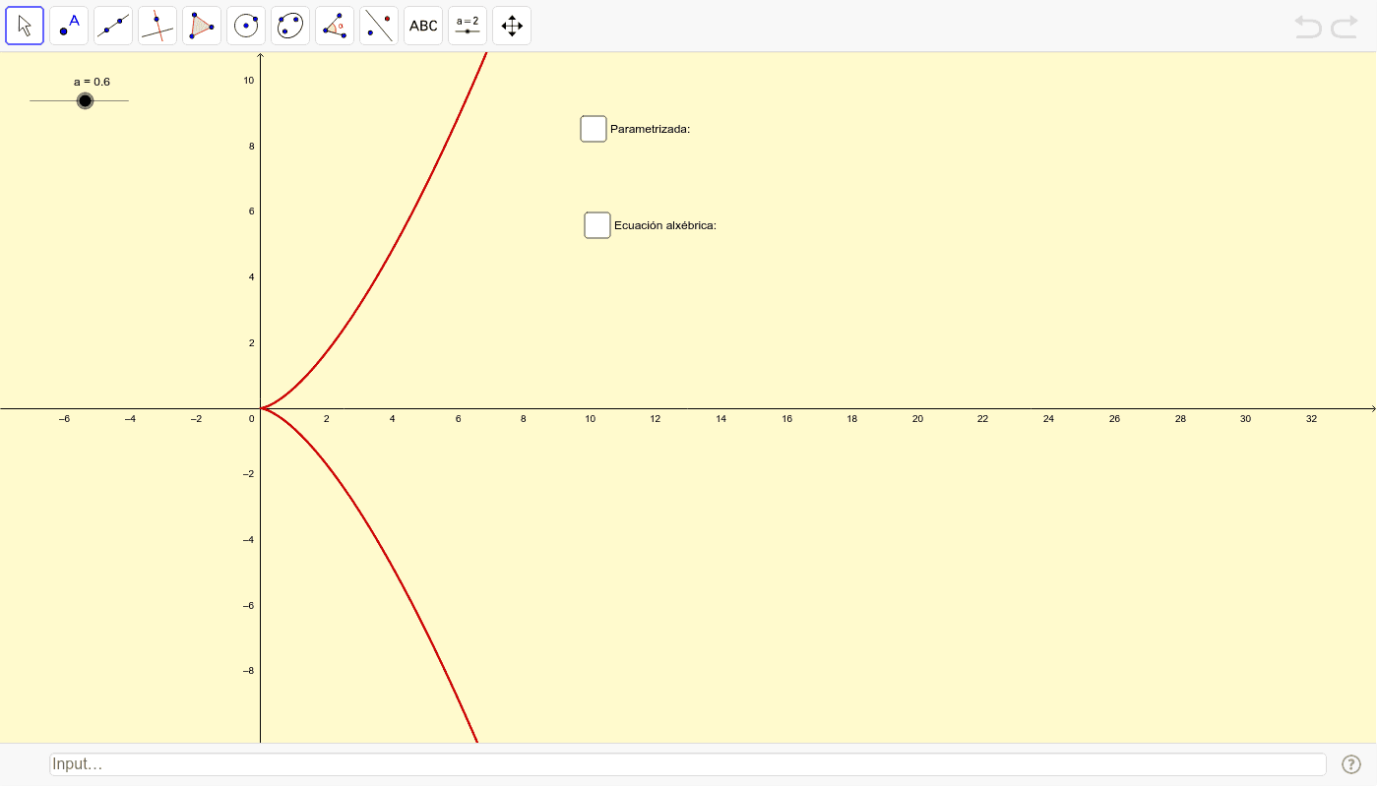
Task: Click x-axis label −6
Action: coord(64,419)
